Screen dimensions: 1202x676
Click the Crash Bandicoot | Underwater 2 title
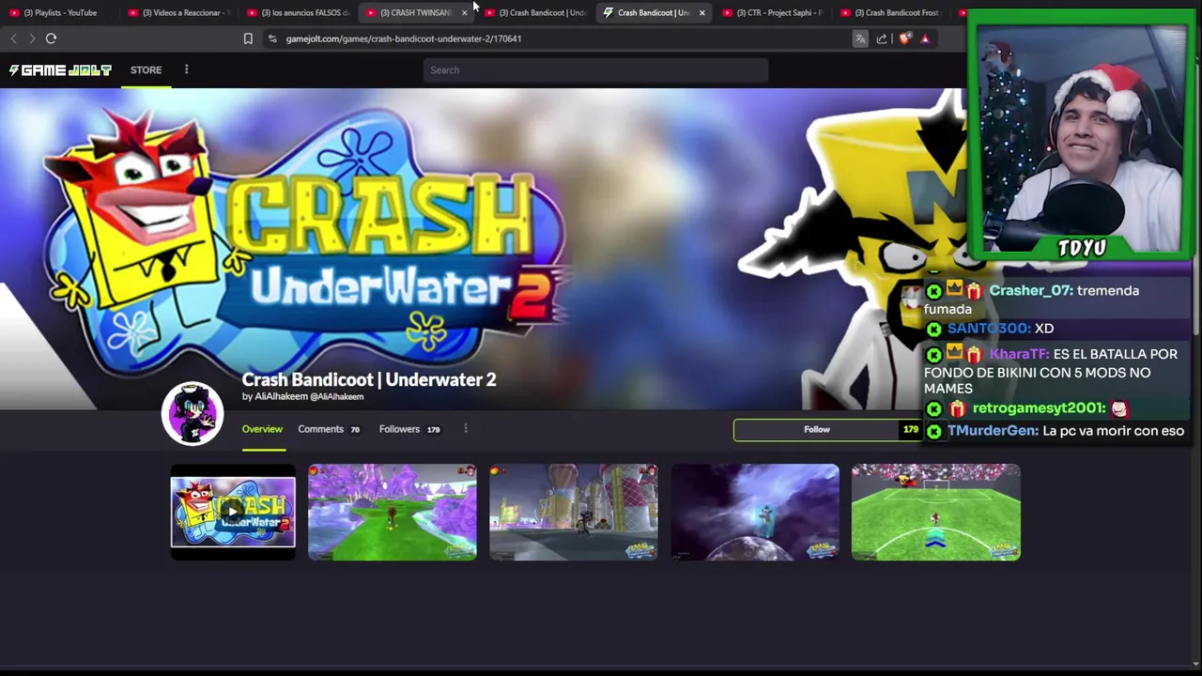tap(369, 379)
